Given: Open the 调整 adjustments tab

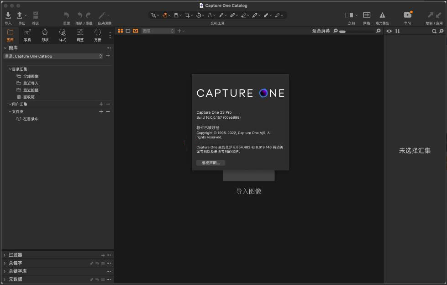Looking at the screenshot, I should point(80,35).
